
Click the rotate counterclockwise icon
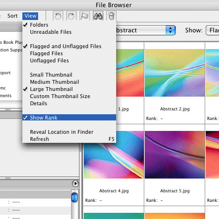click(58, 16)
